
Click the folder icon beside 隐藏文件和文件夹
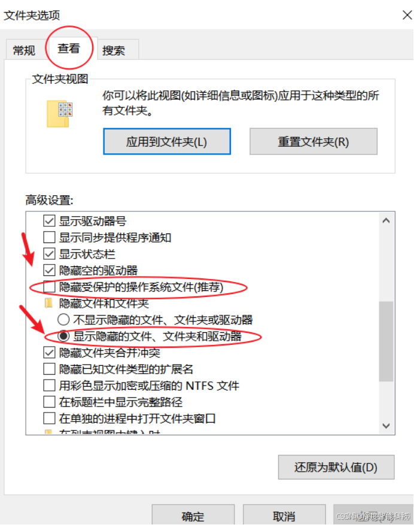[x=49, y=303]
